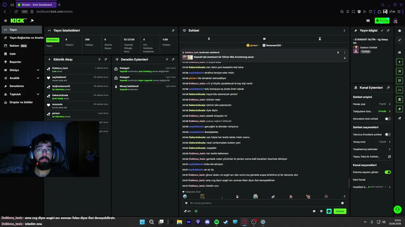The width and height of the screenshot is (405, 227).
Task: Click the trash icon in Sohbet toolbar
Action: click(209, 39)
